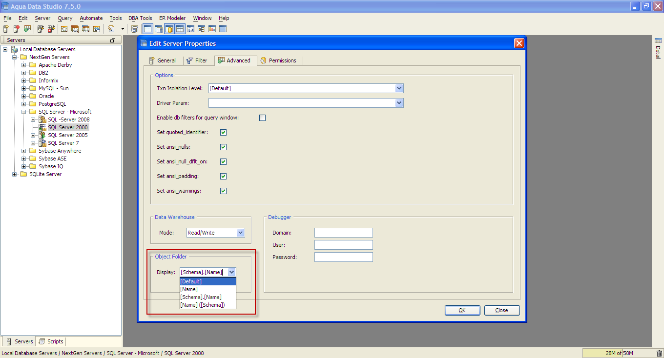This screenshot has height=358, width=664.
Task: Choose [Default] in Display list
Action: 208,281
